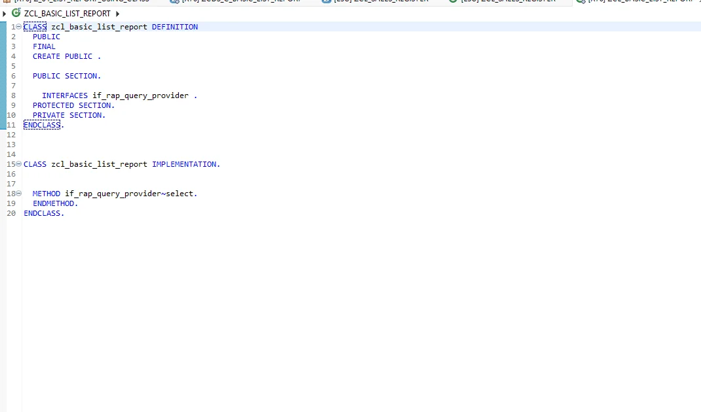This screenshot has width=701, height=412.
Task: Click the CLASS keyword on line 1
Action: [35, 27]
